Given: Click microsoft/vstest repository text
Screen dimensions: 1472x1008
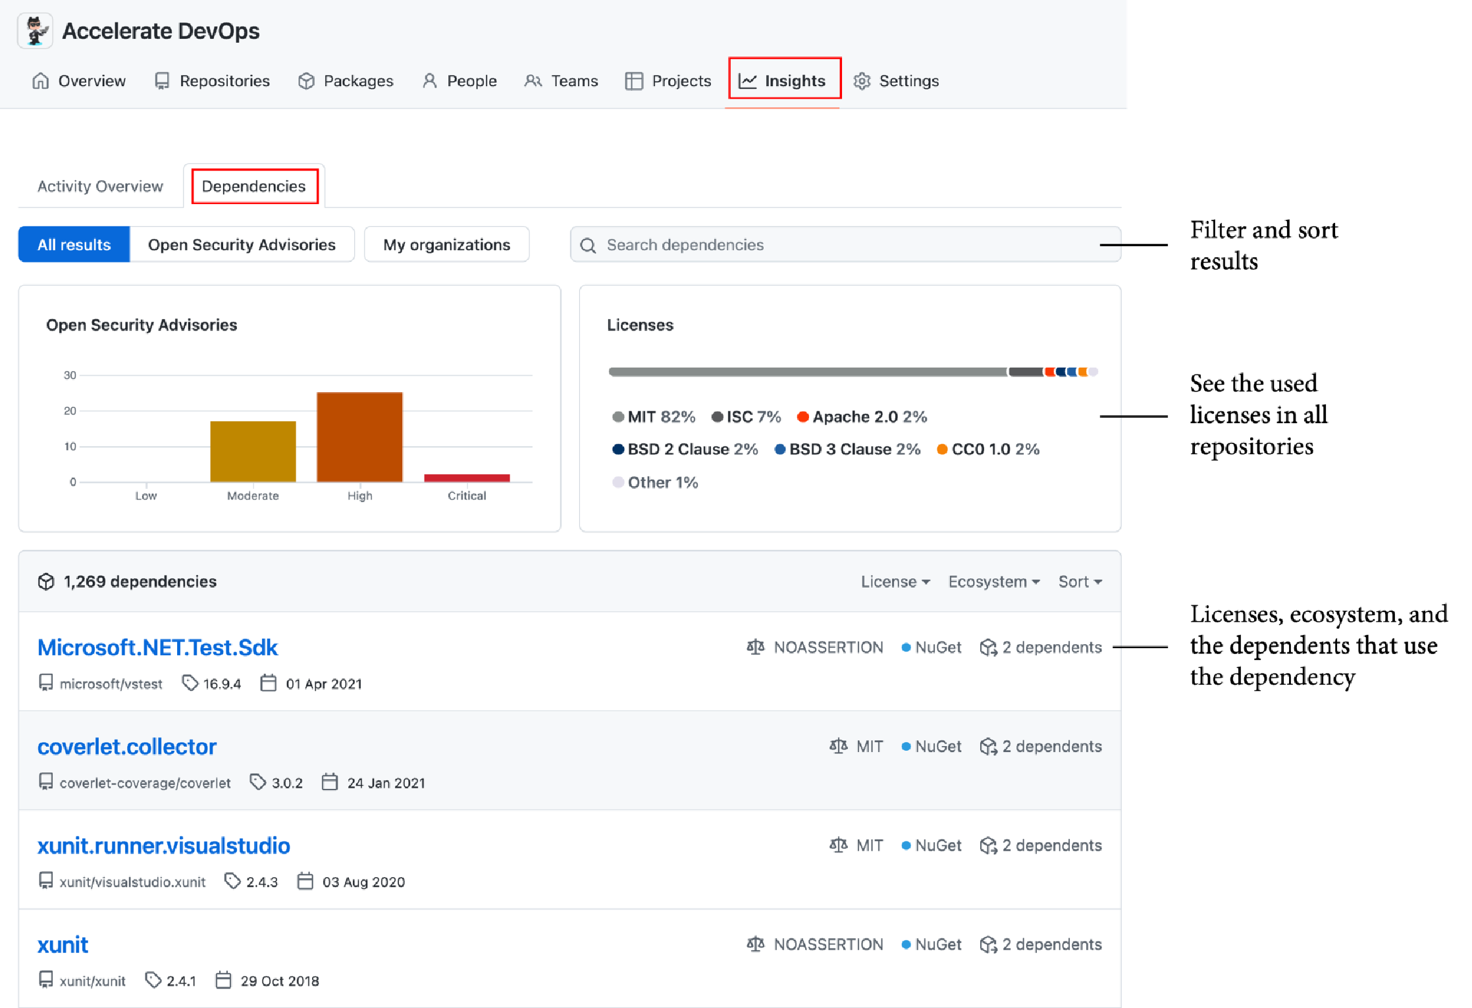Looking at the screenshot, I should coord(111,684).
